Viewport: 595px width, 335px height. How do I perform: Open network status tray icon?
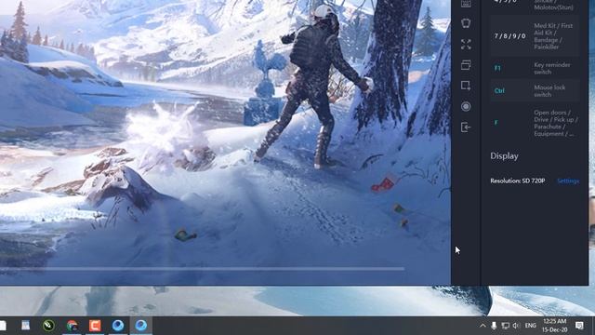505,326
